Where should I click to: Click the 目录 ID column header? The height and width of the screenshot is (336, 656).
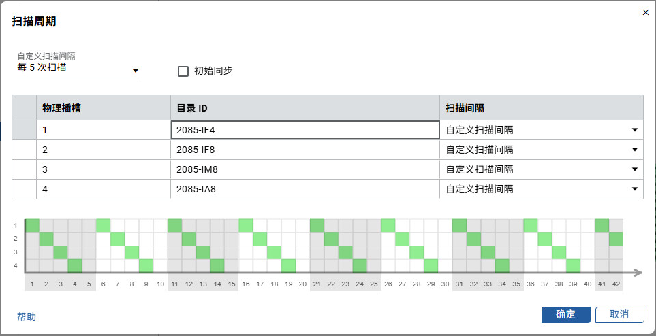click(x=304, y=107)
